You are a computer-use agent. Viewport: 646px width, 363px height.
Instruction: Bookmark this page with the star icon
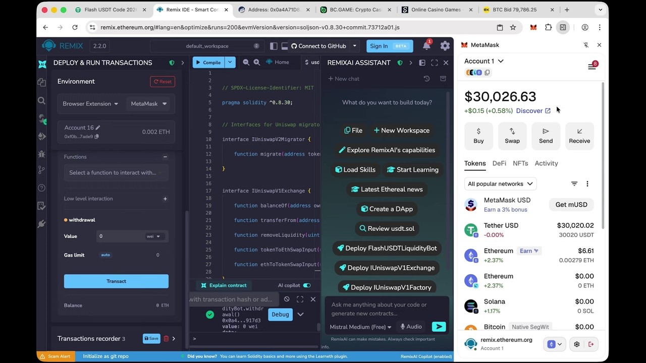coord(513,27)
